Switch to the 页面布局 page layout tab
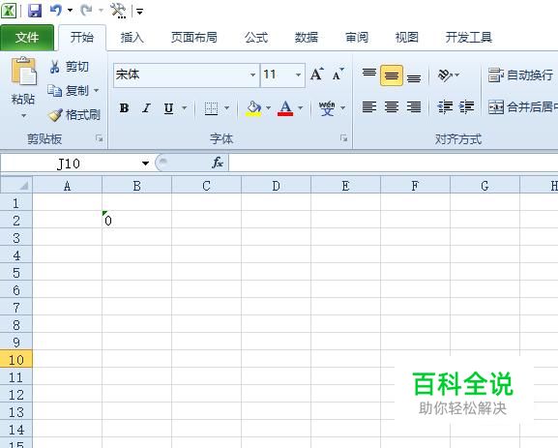The width and height of the screenshot is (558, 448). coord(194,38)
